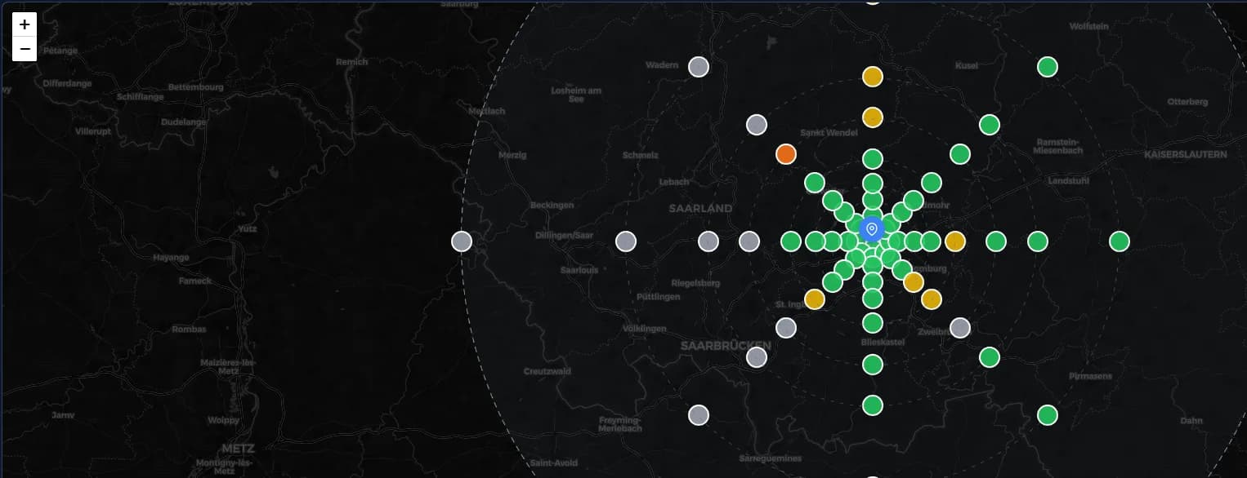Click the gray marker at the Zweibrücken label
Image resolution: width=1247 pixels, height=478 pixels.
960,328
